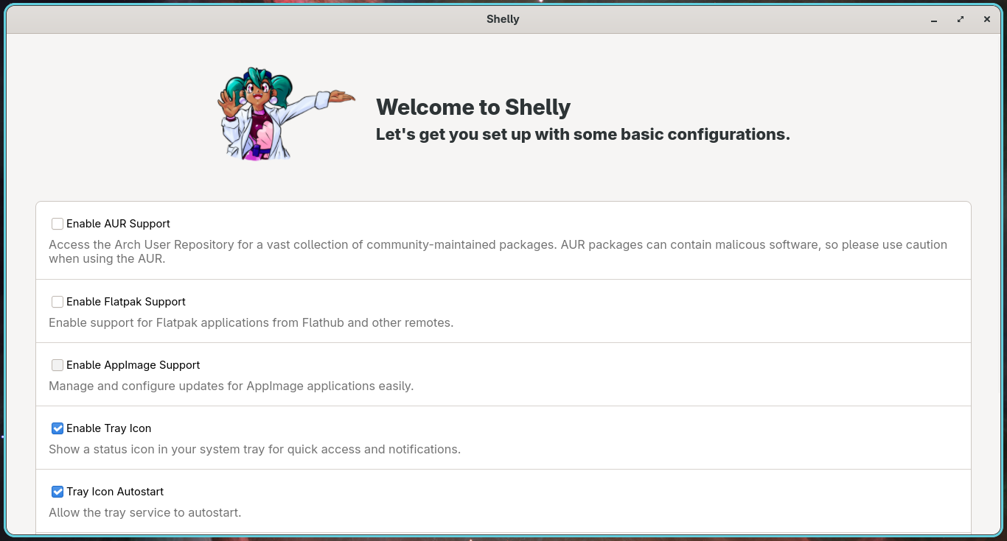
Task: Click the "Enable AUR Support" label text
Action: 118,224
